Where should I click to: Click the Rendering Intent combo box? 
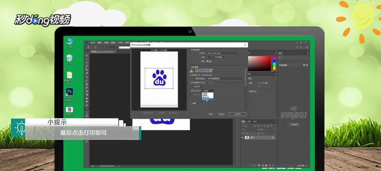click(208, 90)
